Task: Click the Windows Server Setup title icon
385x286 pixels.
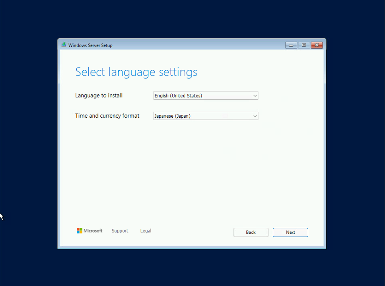Action: coord(64,45)
